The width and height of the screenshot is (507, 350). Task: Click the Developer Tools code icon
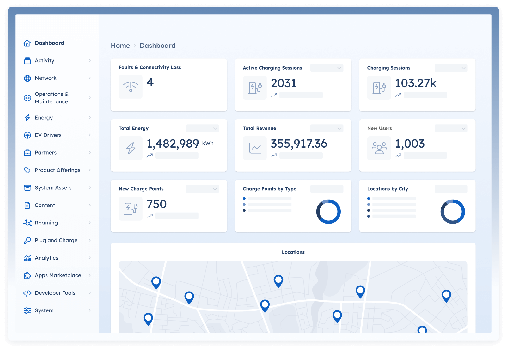pos(27,293)
